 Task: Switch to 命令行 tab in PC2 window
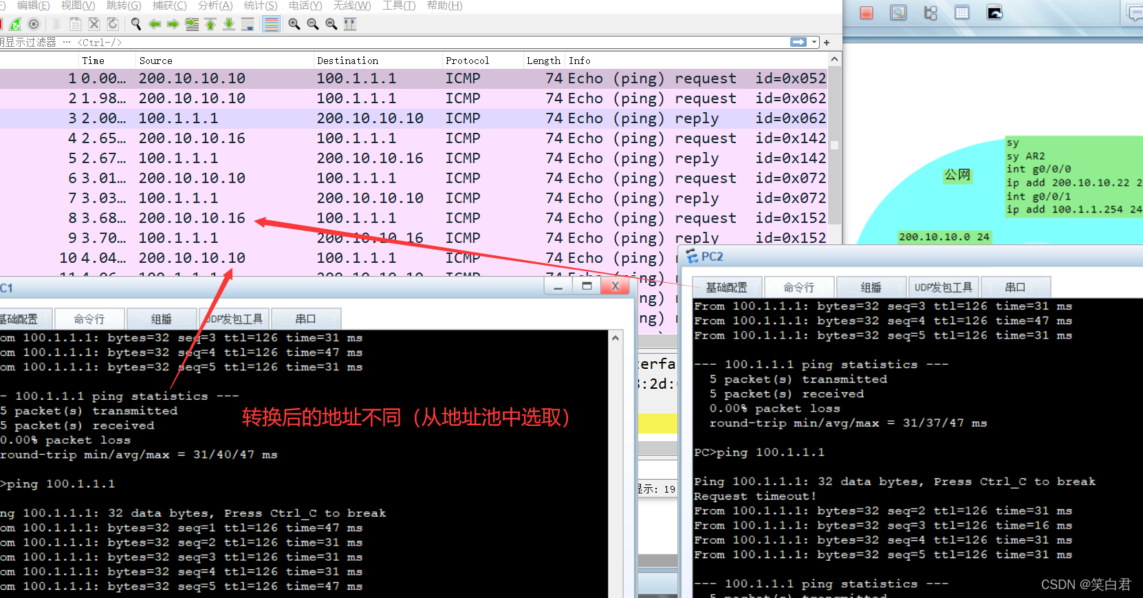(799, 288)
